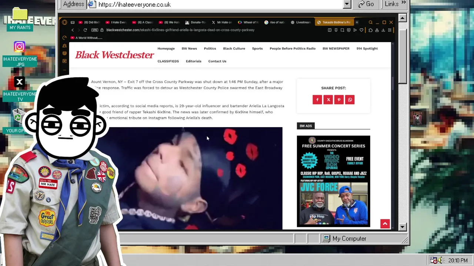
Task: Switch to the 'I Hate Every' tab
Action: click(116, 22)
